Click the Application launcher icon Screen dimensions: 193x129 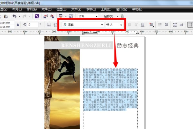[x=61, y=16]
